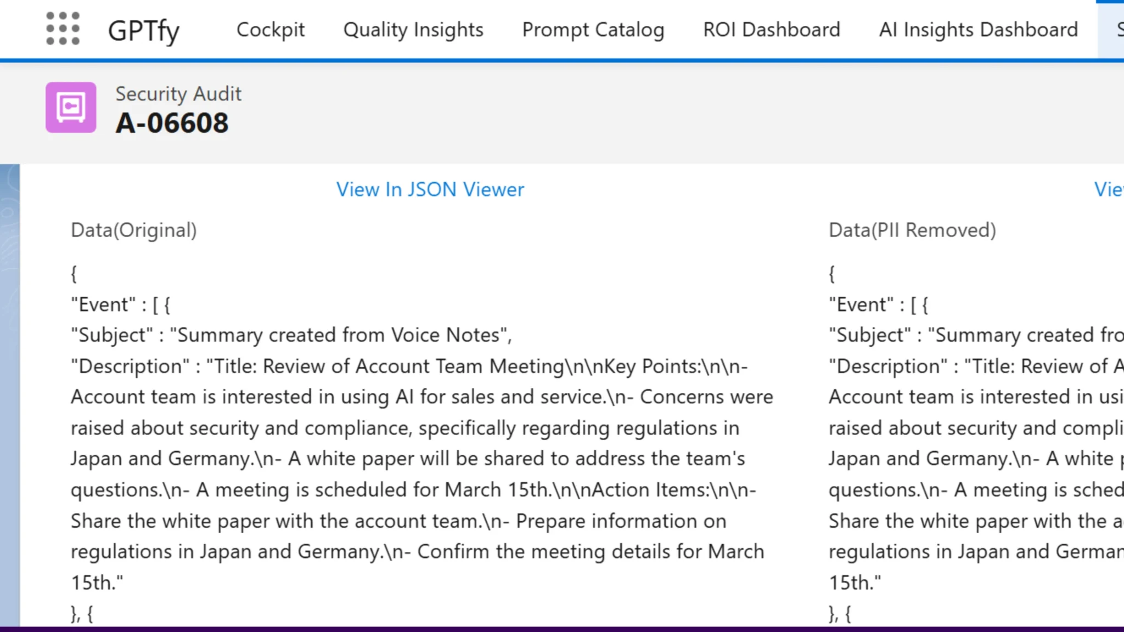
Task: Click the Data(Original) field label
Action: click(134, 230)
